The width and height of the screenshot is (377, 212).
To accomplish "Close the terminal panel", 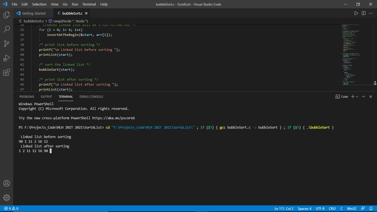I will point(371,97).
